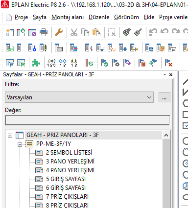Image resolution: width=188 pixels, height=208 pixels.
Task: Open the navigator with blue circle plug icon
Action: (x=32, y=47)
